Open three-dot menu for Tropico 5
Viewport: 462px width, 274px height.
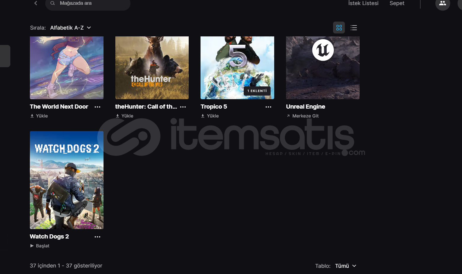pyautogui.click(x=268, y=107)
